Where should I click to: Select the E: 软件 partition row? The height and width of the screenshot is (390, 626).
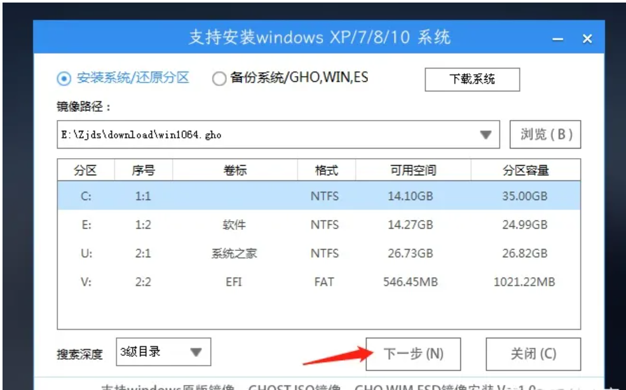point(318,225)
